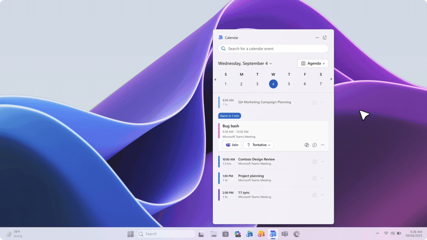Open Project planning event
Image resolution: width=427 pixels, height=240 pixels.
pos(251,176)
